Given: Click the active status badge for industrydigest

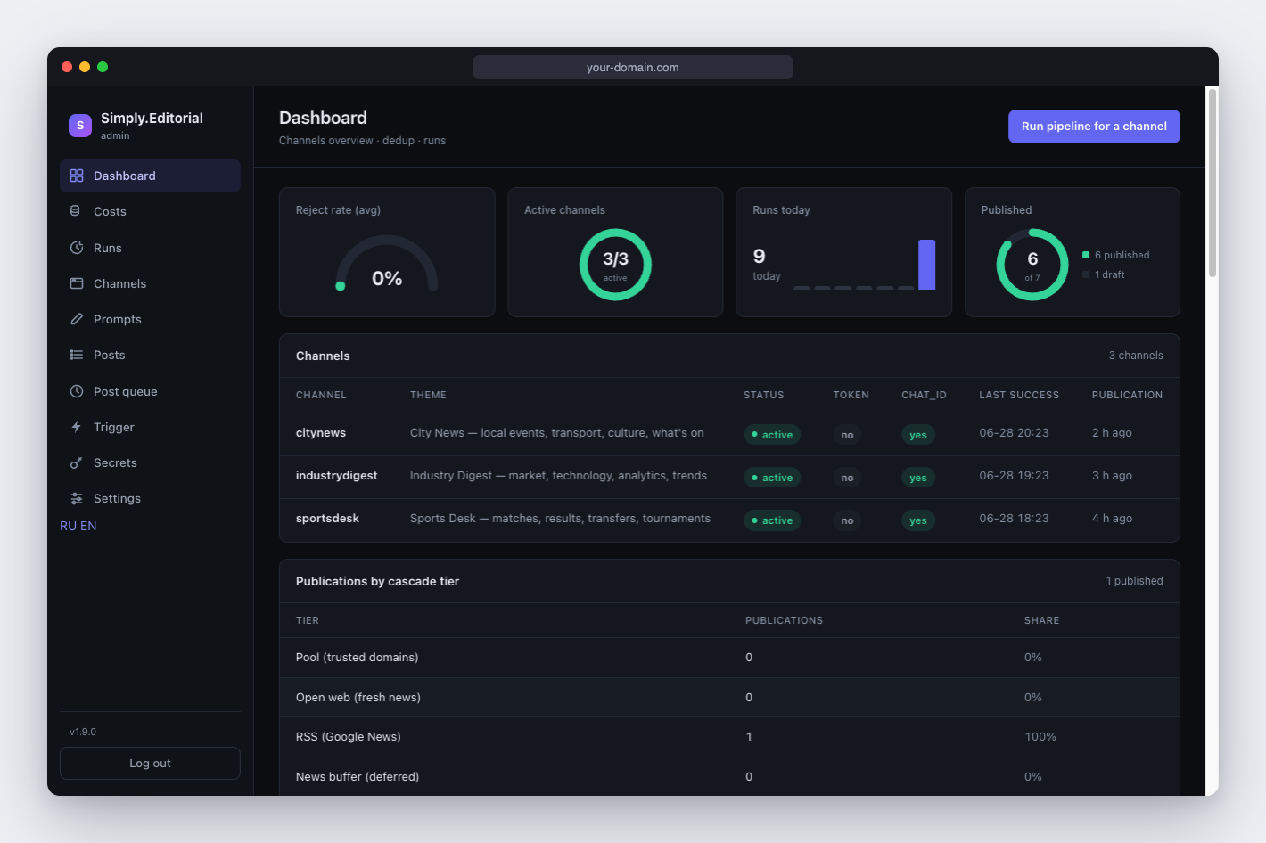Looking at the screenshot, I should (x=772, y=478).
